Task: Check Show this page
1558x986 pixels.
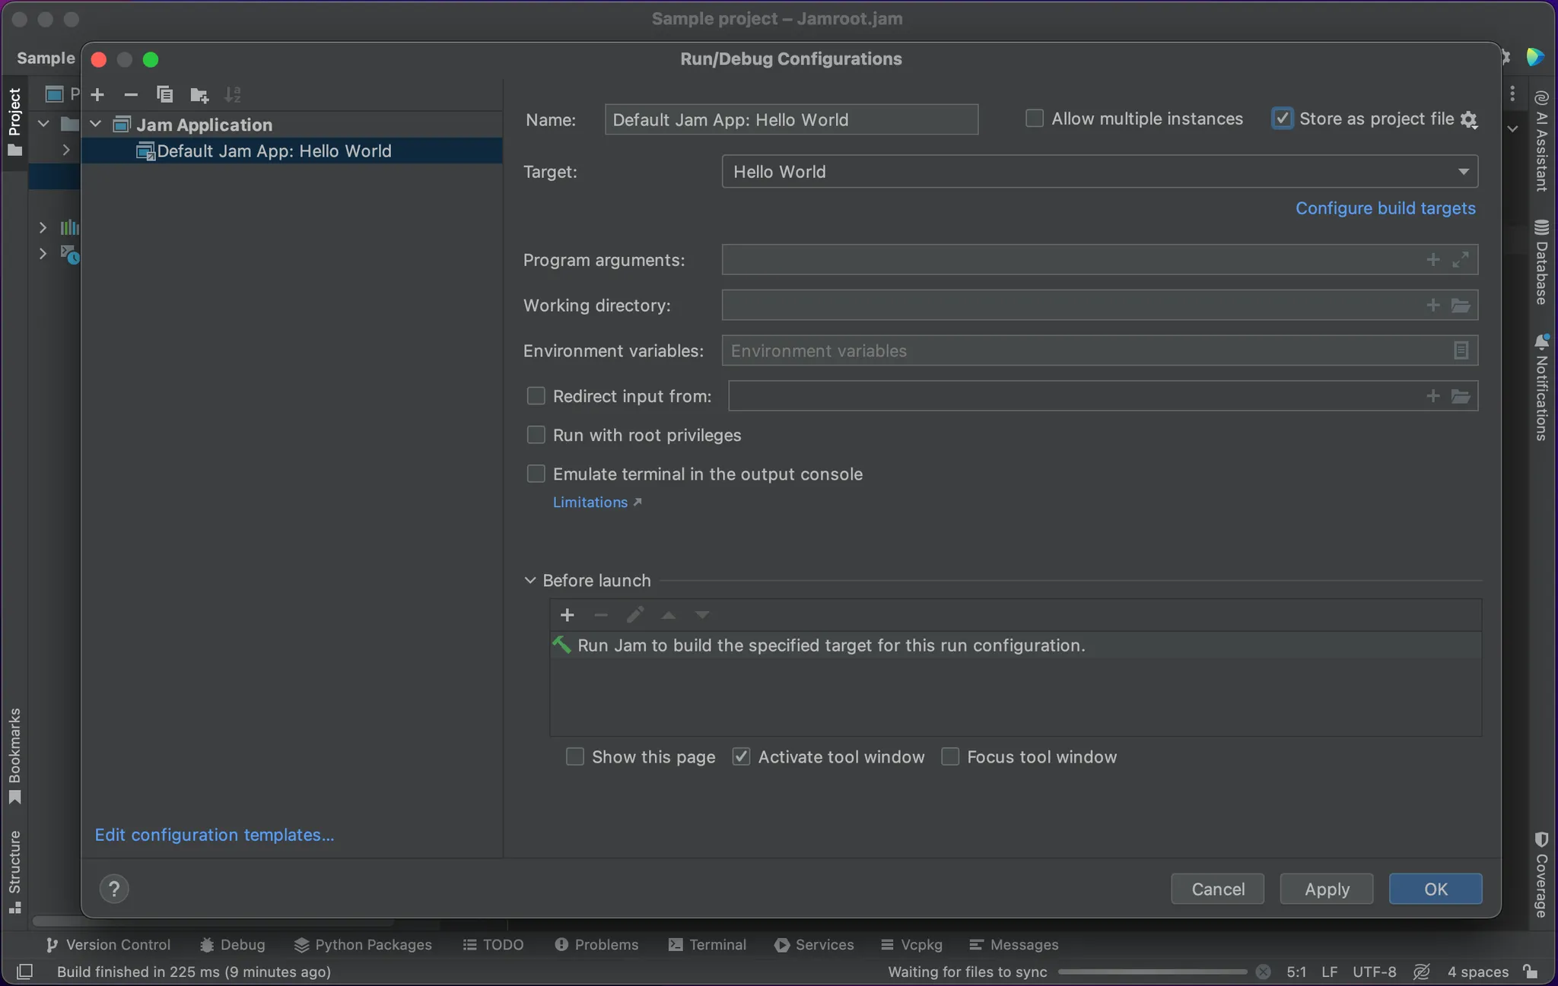Action: pyautogui.click(x=575, y=756)
